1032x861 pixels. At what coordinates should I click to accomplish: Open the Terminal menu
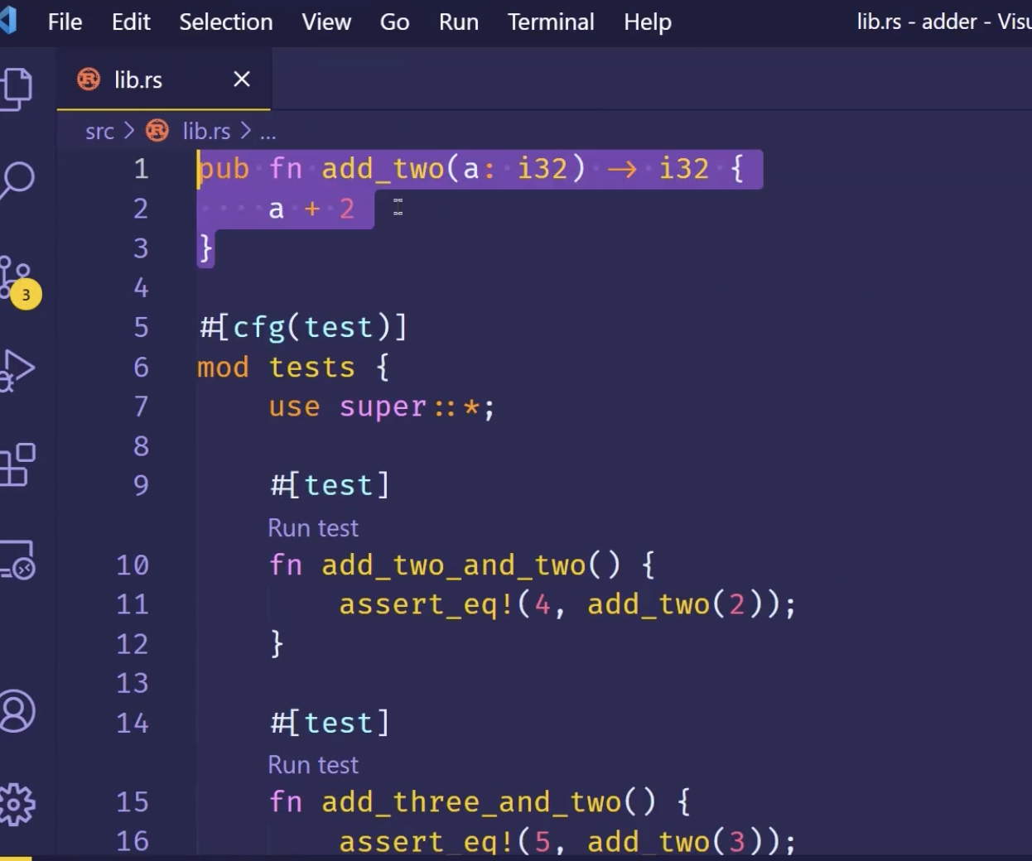(550, 22)
